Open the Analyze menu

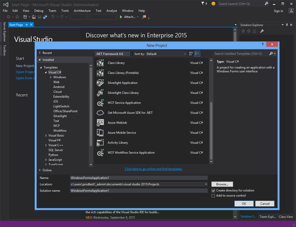(x=112, y=11)
